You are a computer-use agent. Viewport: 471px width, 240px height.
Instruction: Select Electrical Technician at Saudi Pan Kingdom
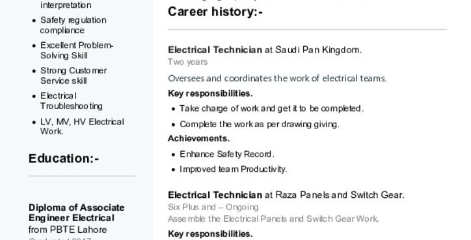pyautogui.click(x=265, y=50)
